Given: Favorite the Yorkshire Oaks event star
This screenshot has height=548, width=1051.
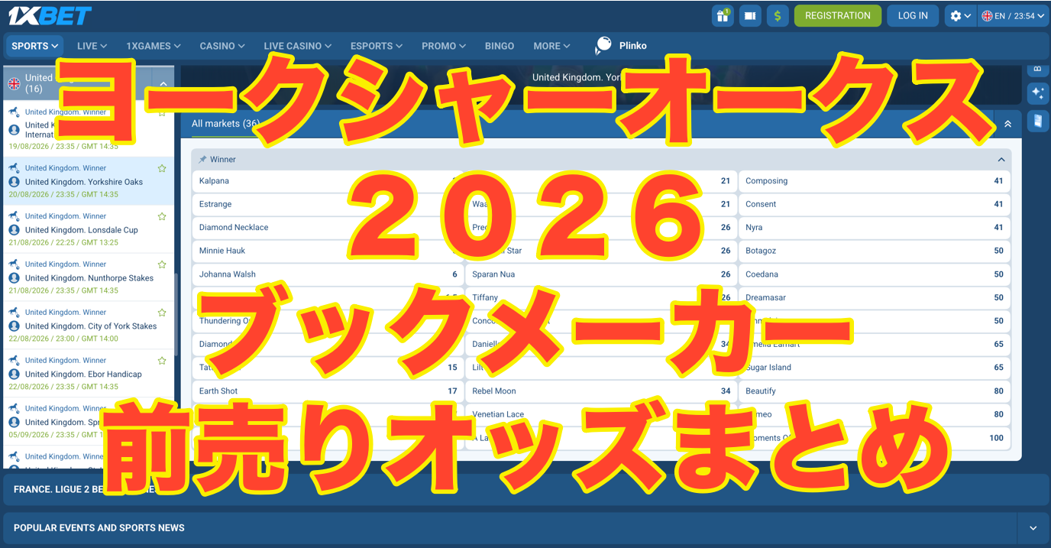Looking at the screenshot, I should pyautogui.click(x=162, y=168).
